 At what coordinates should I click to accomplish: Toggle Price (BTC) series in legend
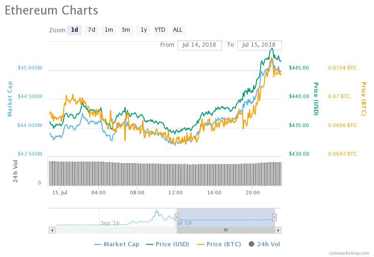coord(219,244)
